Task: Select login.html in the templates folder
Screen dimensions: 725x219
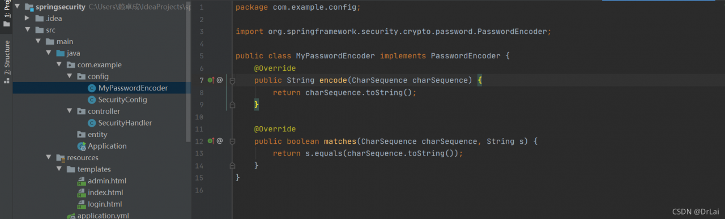Action: tap(105, 204)
